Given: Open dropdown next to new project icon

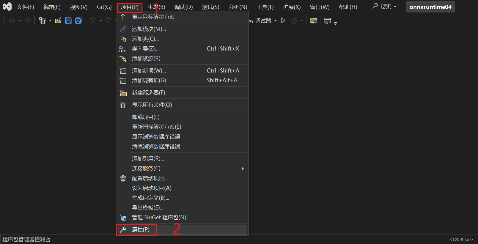Looking at the screenshot, I should (x=50, y=21).
